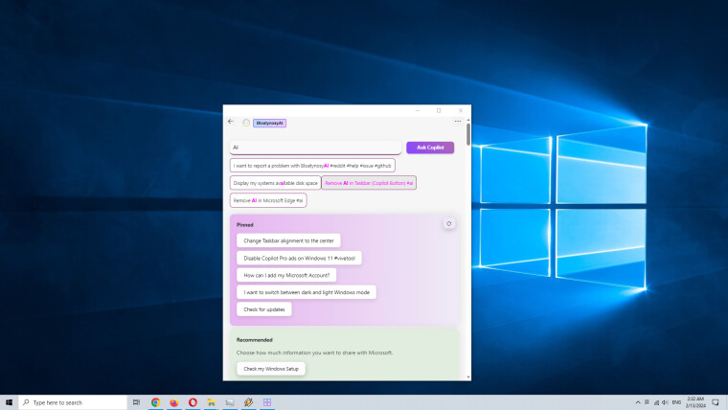
Task: Select 'Check for updates' pinned item
Action: [263, 309]
